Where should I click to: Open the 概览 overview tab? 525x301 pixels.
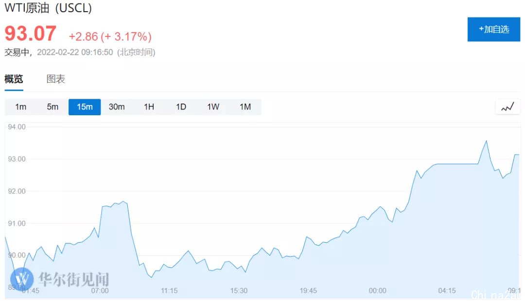tap(14, 79)
